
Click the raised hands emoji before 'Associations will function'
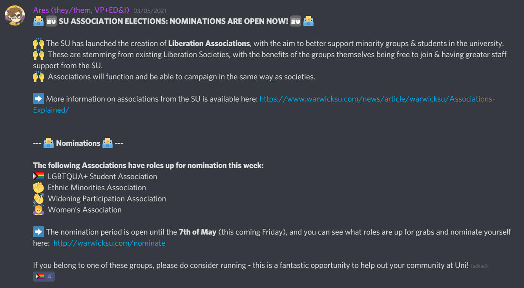tap(38, 77)
